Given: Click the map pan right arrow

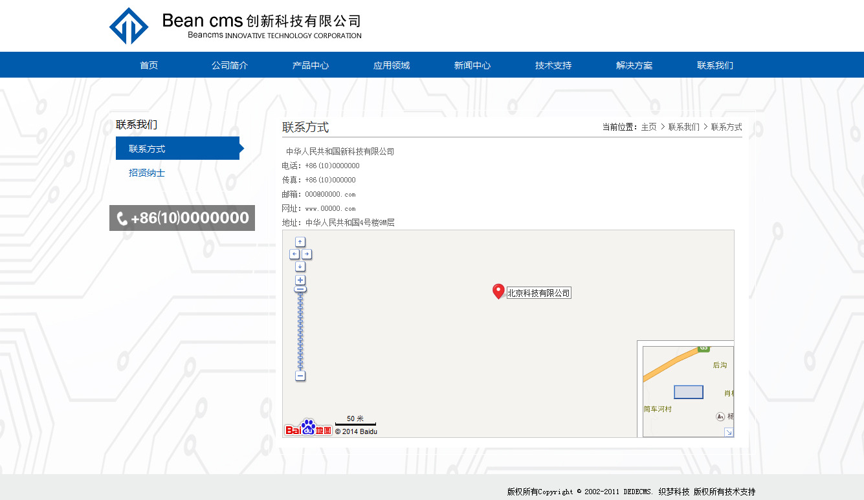Looking at the screenshot, I should [307, 254].
